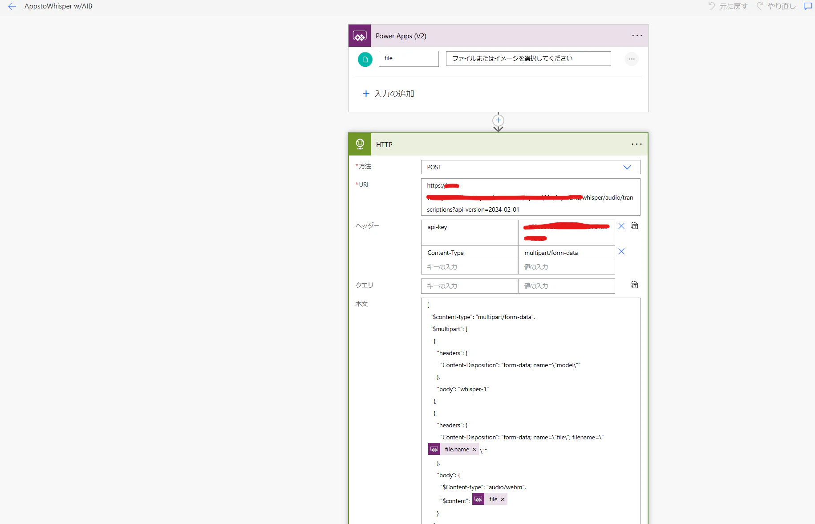The height and width of the screenshot is (524, 815).
Task: Edit the 'file' input name field
Action: coord(409,59)
